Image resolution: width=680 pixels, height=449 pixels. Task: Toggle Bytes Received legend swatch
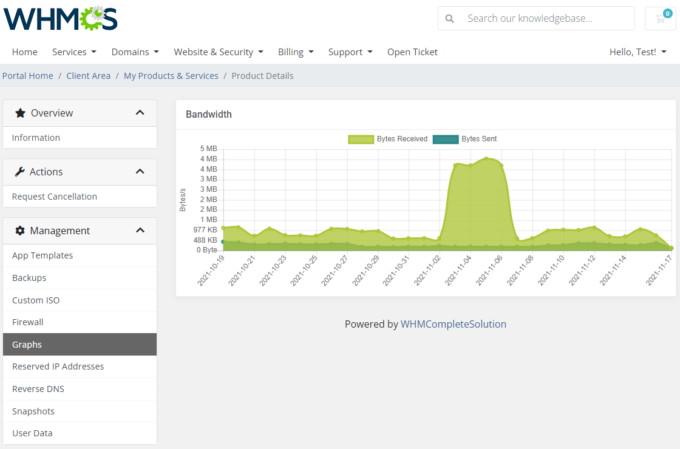361,139
